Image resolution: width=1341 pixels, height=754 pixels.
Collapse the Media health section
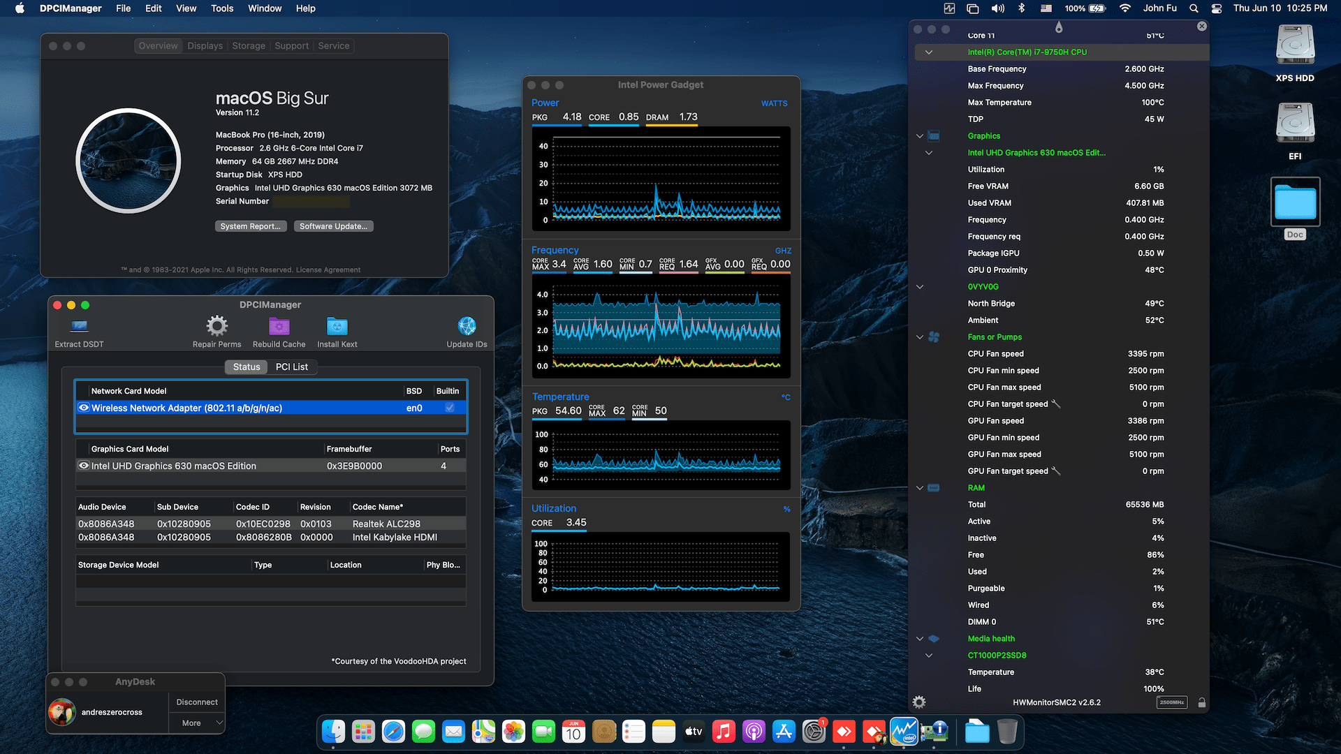pos(920,638)
